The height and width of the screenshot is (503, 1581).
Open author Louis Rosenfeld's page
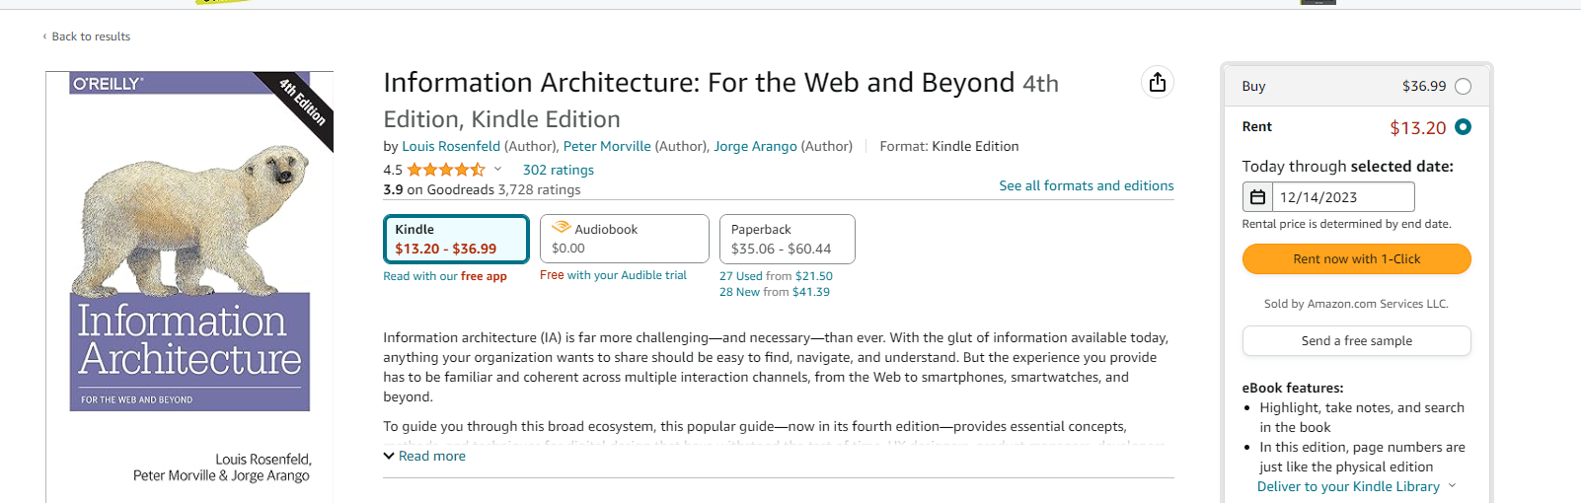coord(451,146)
